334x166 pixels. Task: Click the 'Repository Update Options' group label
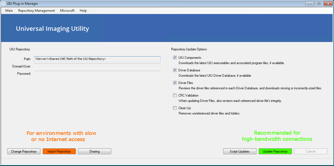pyautogui.click(x=189, y=49)
